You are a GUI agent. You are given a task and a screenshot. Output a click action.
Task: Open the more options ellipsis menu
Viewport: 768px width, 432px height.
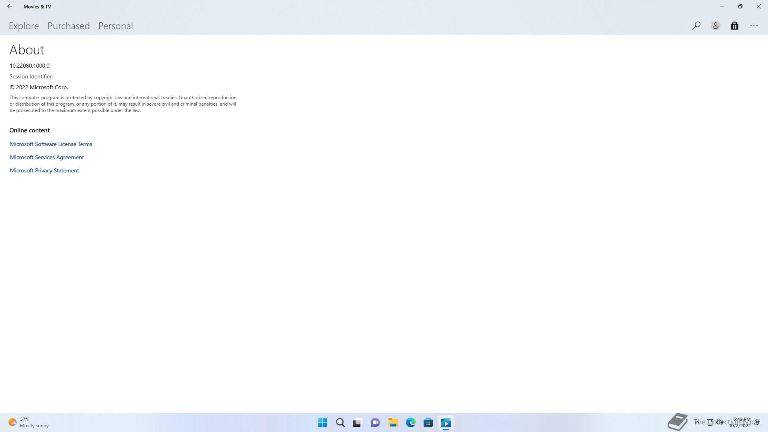pos(754,26)
